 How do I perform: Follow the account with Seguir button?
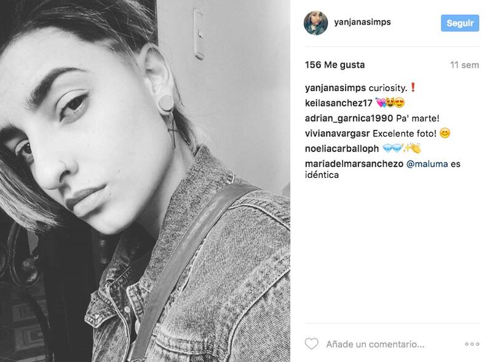[459, 23]
